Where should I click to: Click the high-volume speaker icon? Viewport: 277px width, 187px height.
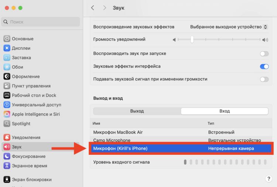[265, 40]
